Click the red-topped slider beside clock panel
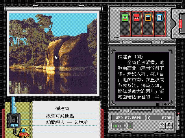Screen dimensions: 185x138 (178, 121)
